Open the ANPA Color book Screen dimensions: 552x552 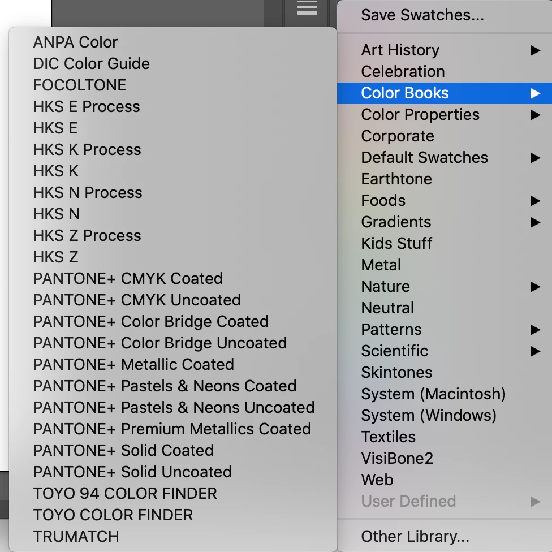point(173,42)
